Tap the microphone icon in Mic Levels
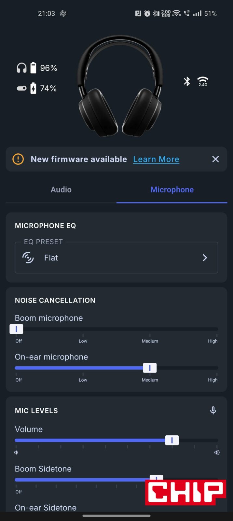 click(x=213, y=410)
